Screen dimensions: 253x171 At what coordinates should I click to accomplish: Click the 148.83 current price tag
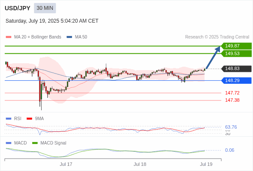coord(236,68)
